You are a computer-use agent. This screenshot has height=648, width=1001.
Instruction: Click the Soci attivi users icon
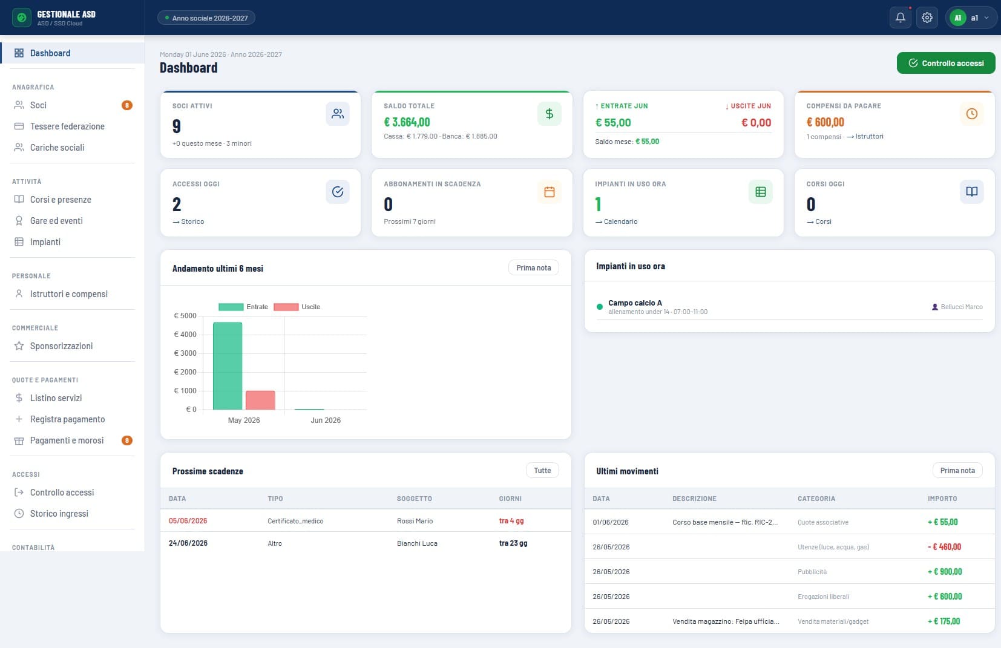point(338,114)
